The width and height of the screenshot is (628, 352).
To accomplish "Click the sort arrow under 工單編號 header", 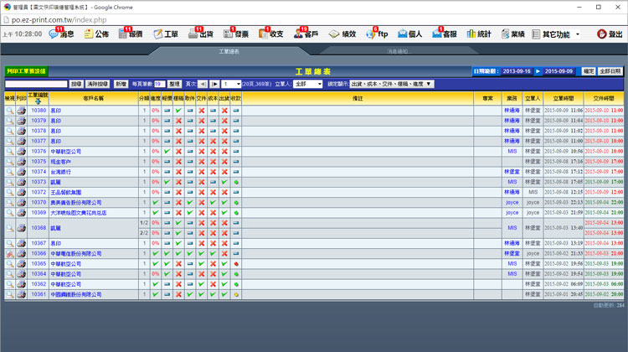I will click(x=39, y=101).
